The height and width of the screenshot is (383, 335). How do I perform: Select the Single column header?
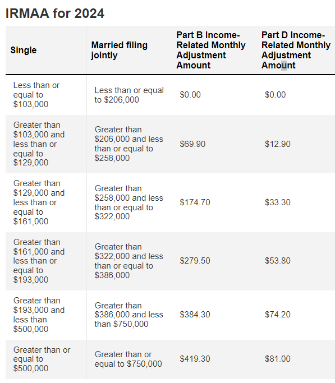coord(24,50)
